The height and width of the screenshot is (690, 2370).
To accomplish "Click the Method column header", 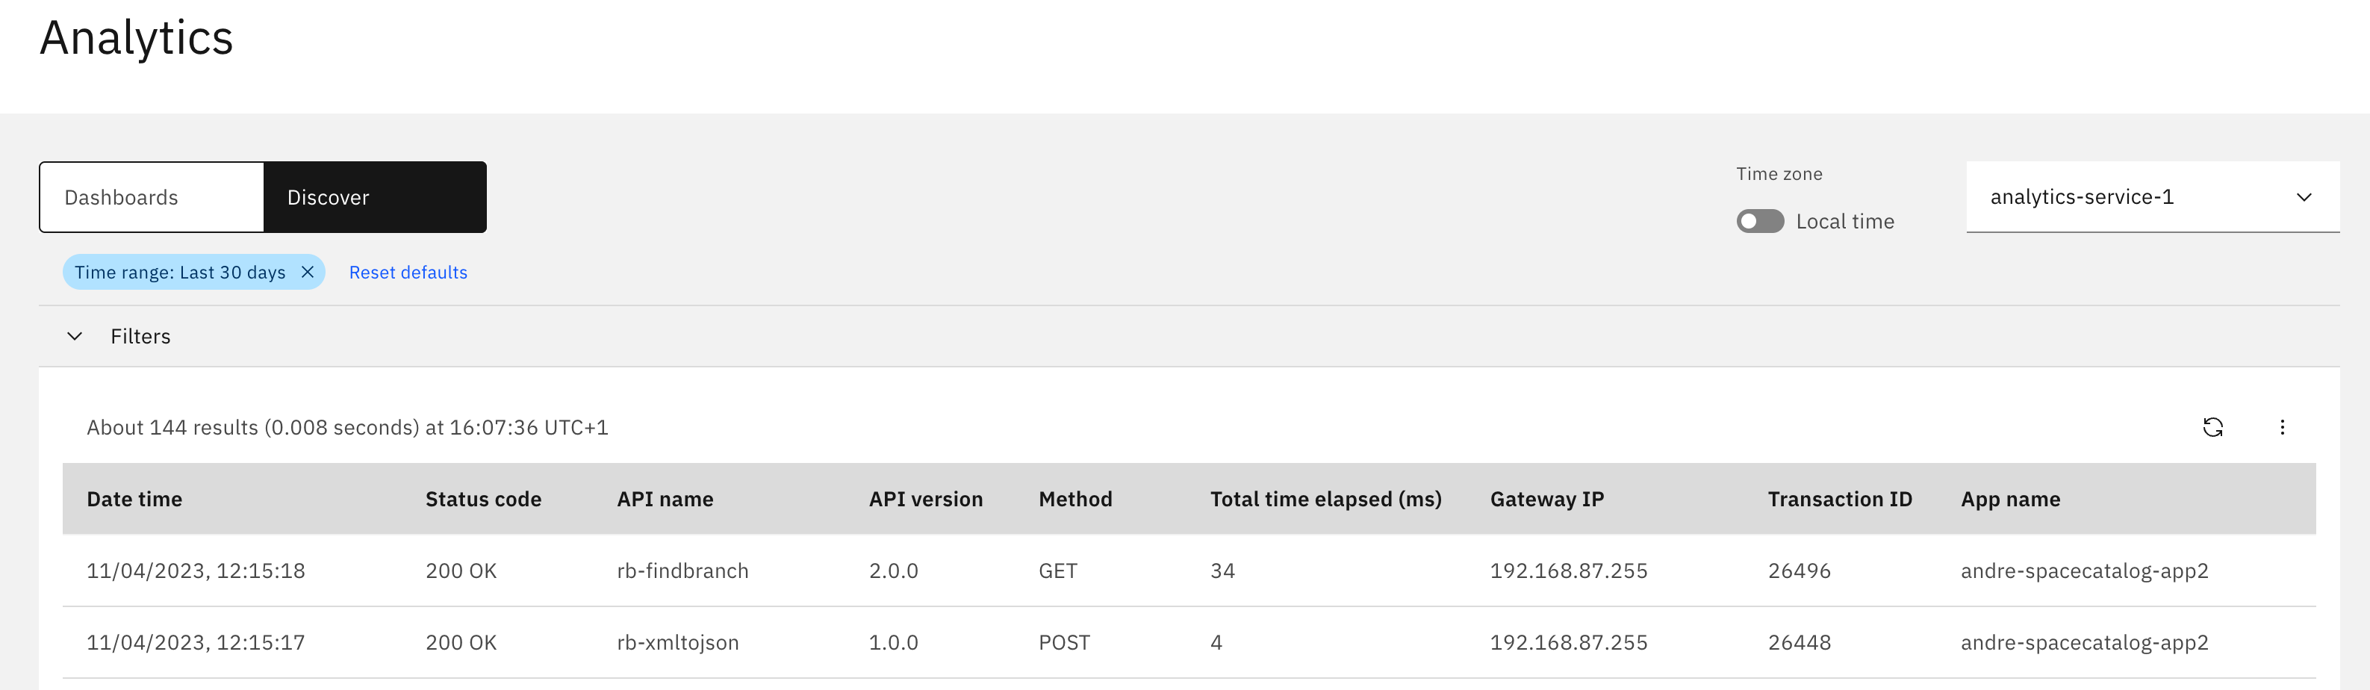I will 1074,499.
